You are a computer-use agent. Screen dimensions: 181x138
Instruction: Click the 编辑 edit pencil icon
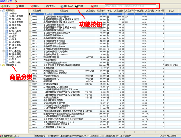pos(17,6)
